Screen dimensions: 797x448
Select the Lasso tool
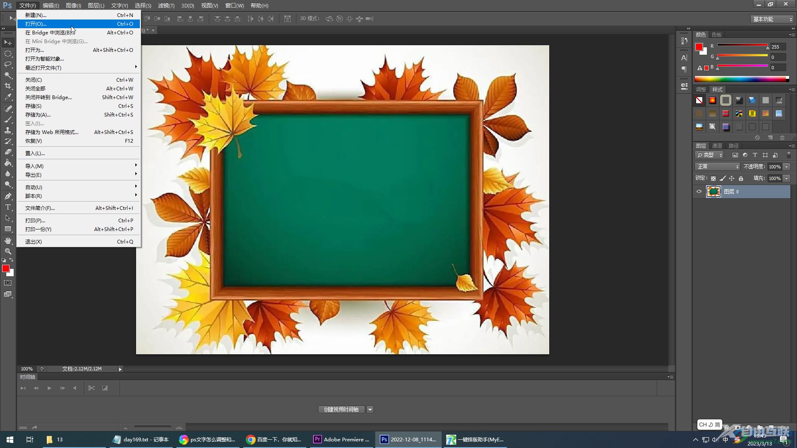8,64
